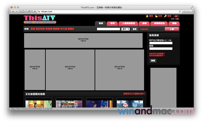Image resolution: width=203 pixels, height=123 pixels.
Task: Click the 用戶名 username input field
Action: tap(160, 43)
